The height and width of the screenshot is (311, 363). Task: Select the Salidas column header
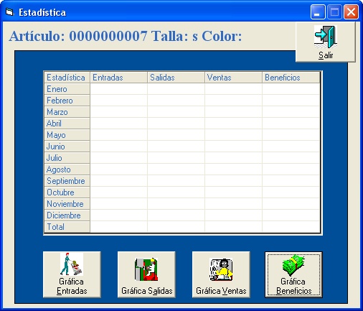click(176, 78)
